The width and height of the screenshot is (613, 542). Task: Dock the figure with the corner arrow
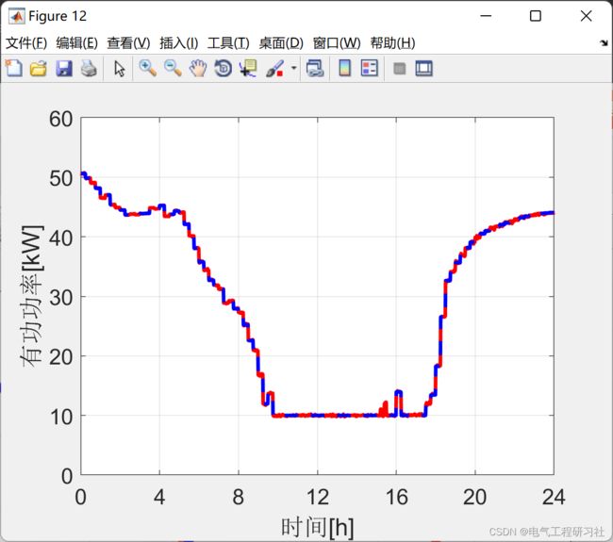pyautogui.click(x=604, y=42)
